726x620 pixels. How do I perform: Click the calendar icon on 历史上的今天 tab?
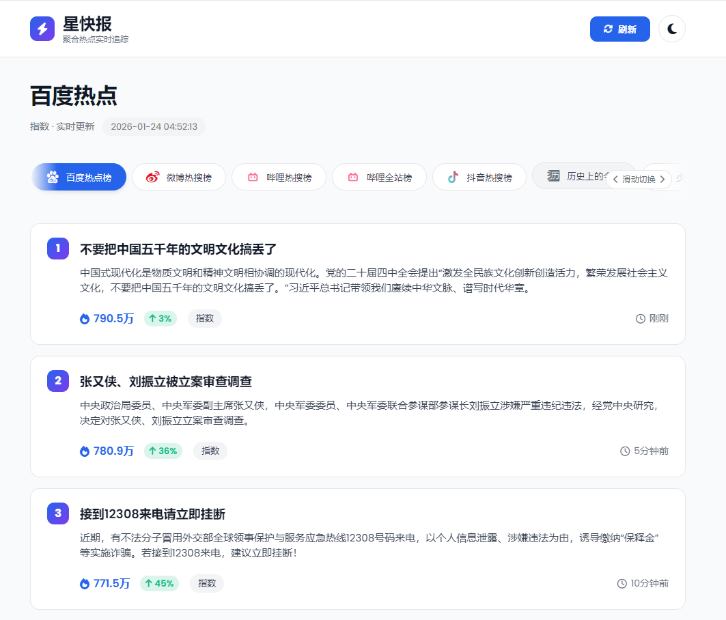pos(550,176)
